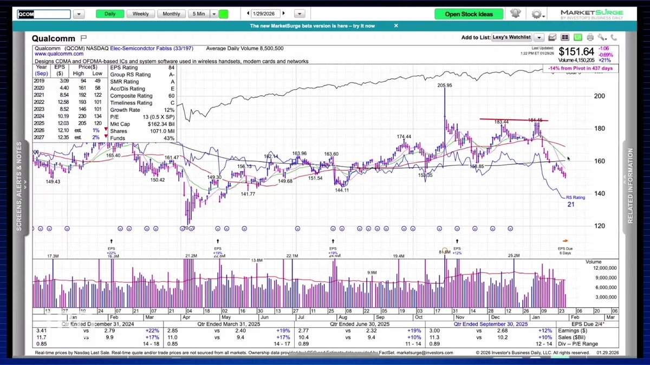
Task: Flag Qualcomm with the flag icon
Action: click(x=83, y=38)
